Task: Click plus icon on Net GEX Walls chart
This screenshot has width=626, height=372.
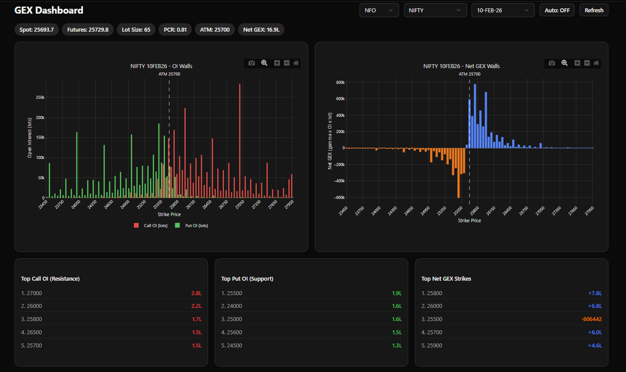Action: click(577, 63)
